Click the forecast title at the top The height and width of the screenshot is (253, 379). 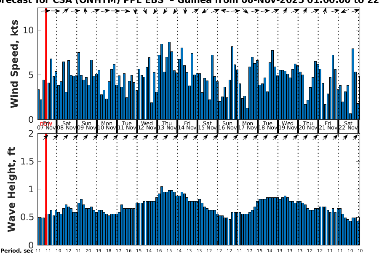pyautogui.click(x=189, y=2)
